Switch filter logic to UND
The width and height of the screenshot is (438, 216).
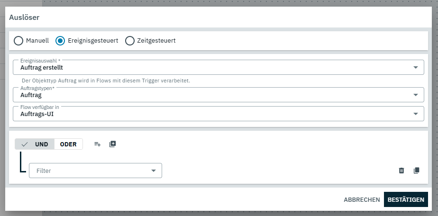[x=35, y=144]
